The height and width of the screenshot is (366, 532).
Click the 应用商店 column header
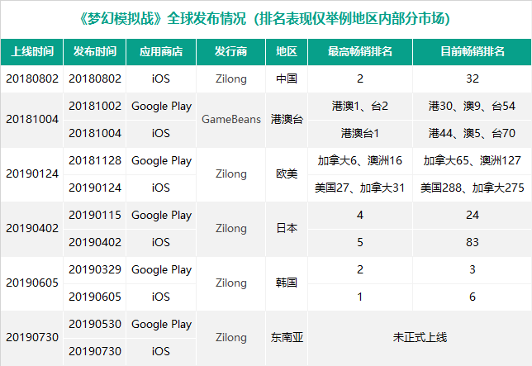click(x=161, y=52)
